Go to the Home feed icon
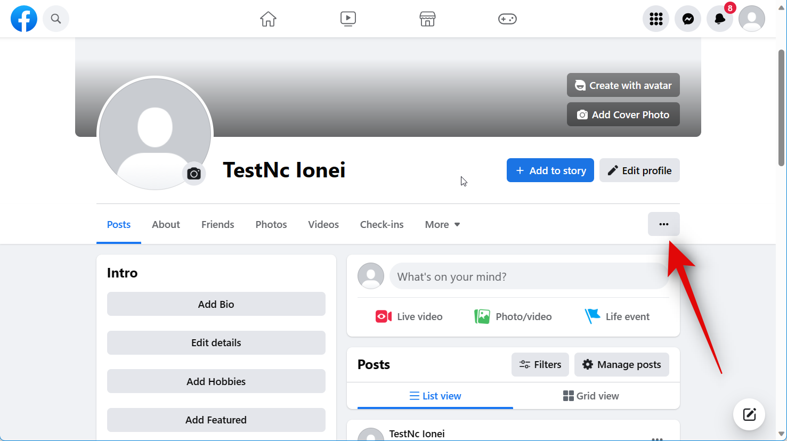The height and width of the screenshot is (441, 787). point(268,19)
